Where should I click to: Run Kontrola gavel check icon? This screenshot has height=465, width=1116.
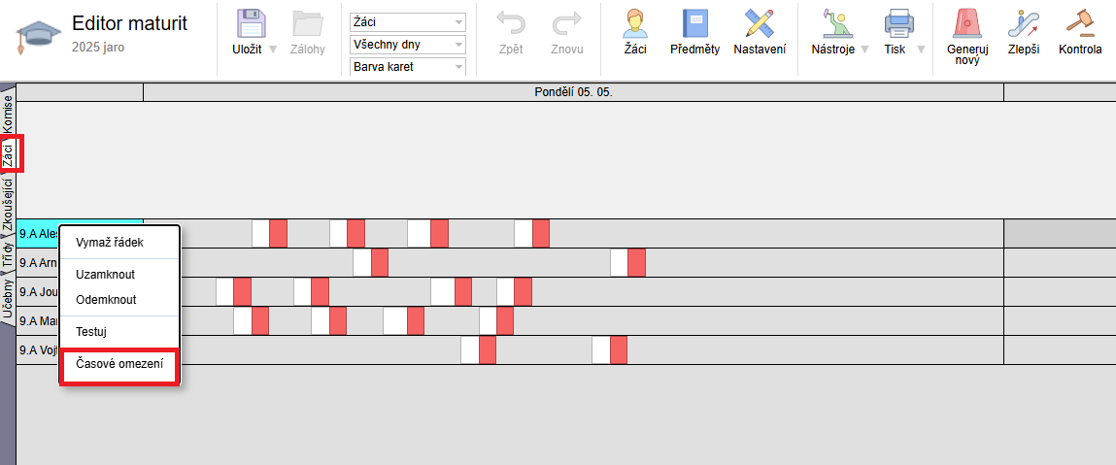pos(1080,24)
